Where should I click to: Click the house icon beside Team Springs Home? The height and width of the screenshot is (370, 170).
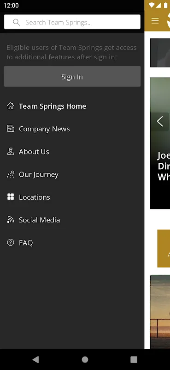[x=10, y=106]
